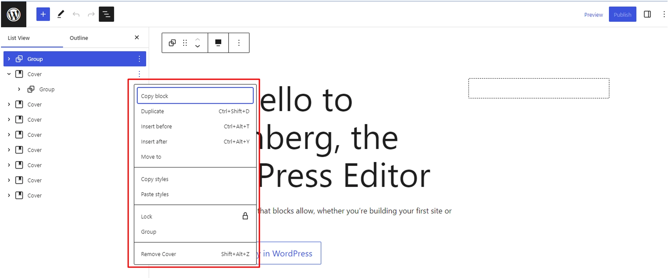The width and height of the screenshot is (669, 278).
Task: Open options for selected Group row
Action: point(139,59)
